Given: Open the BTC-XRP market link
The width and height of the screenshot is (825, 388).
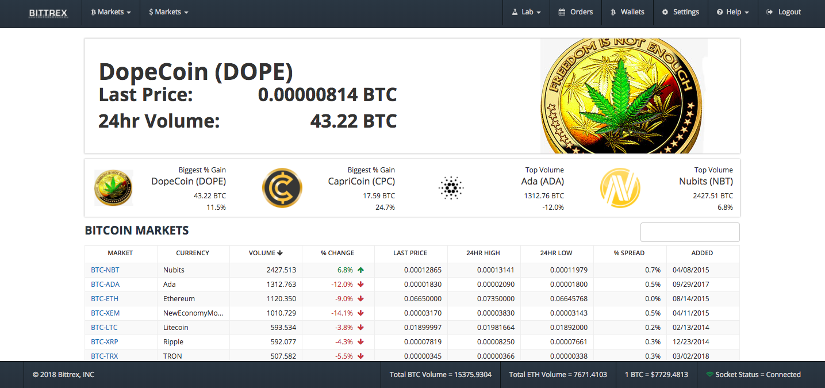Looking at the screenshot, I should (105, 341).
